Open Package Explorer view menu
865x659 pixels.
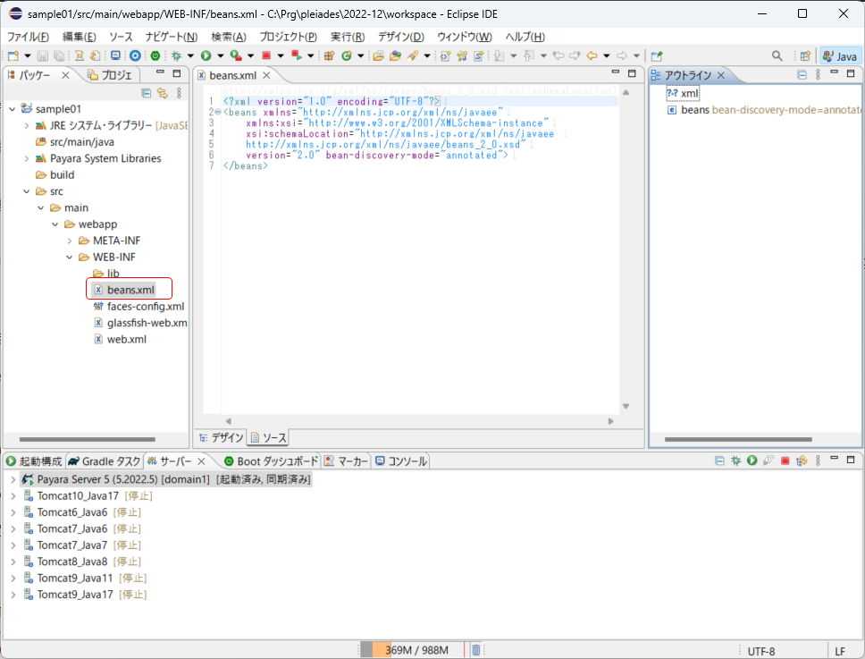coord(179,93)
